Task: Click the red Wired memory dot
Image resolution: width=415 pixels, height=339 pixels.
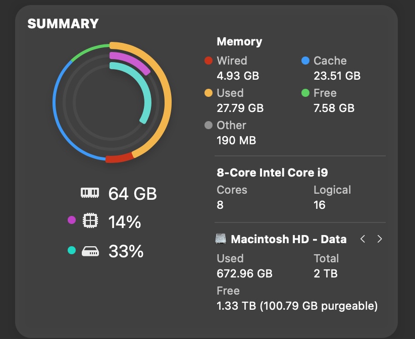Action: click(208, 61)
